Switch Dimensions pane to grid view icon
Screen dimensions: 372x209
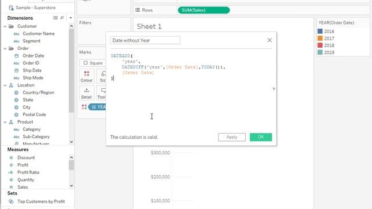55,18
